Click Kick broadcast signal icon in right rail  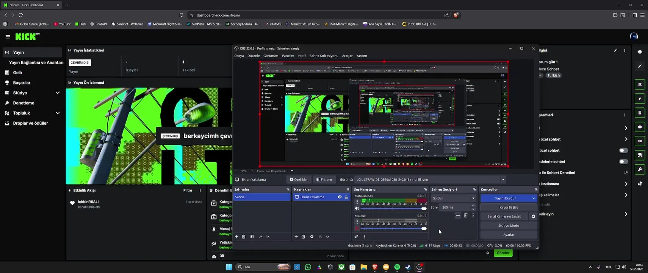(640, 141)
